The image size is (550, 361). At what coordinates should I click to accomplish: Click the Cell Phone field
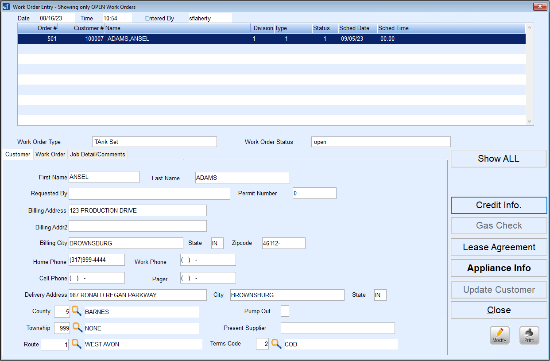pyautogui.click(x=97, y=278)
